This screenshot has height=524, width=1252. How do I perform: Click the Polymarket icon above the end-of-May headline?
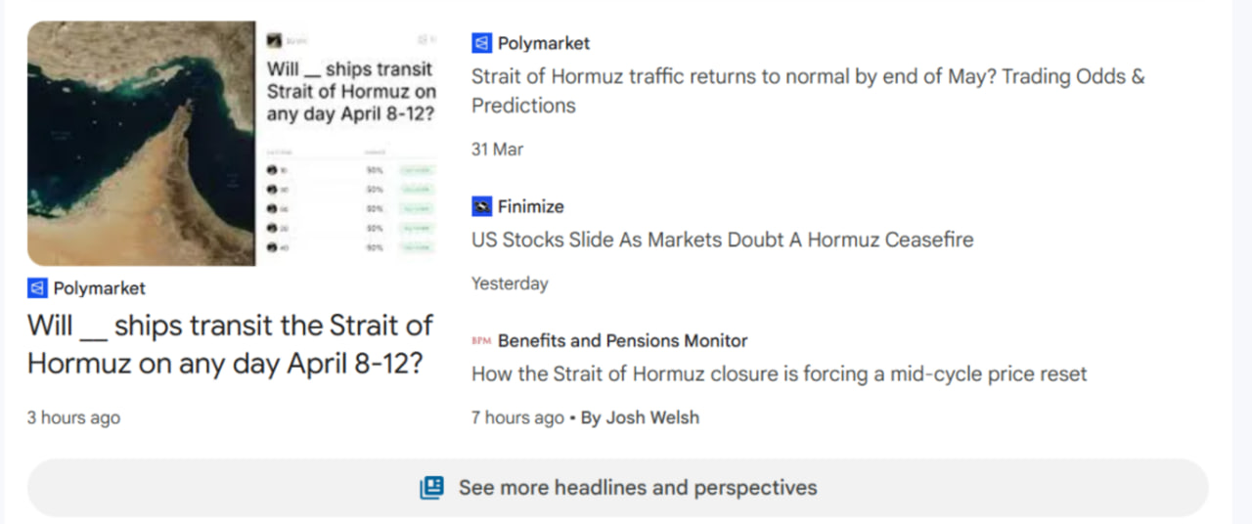point(481,43)
